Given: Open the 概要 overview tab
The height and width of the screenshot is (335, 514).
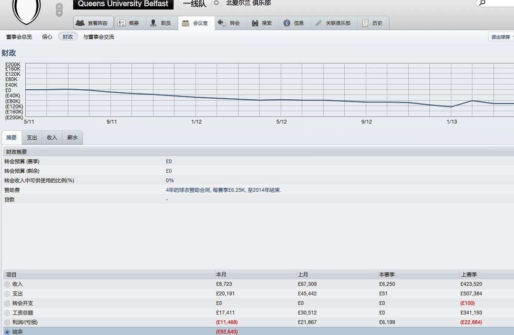Looking at the screenshot, I should click(x=128, y=23).
